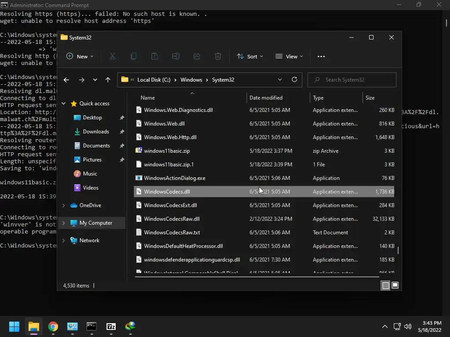Go forward with the right arrow
Image resolution: width=450 pixels, height=337 pixels.
pos(81,80)
